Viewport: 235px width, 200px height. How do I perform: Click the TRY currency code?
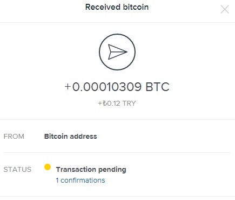(x=129, y=104)
